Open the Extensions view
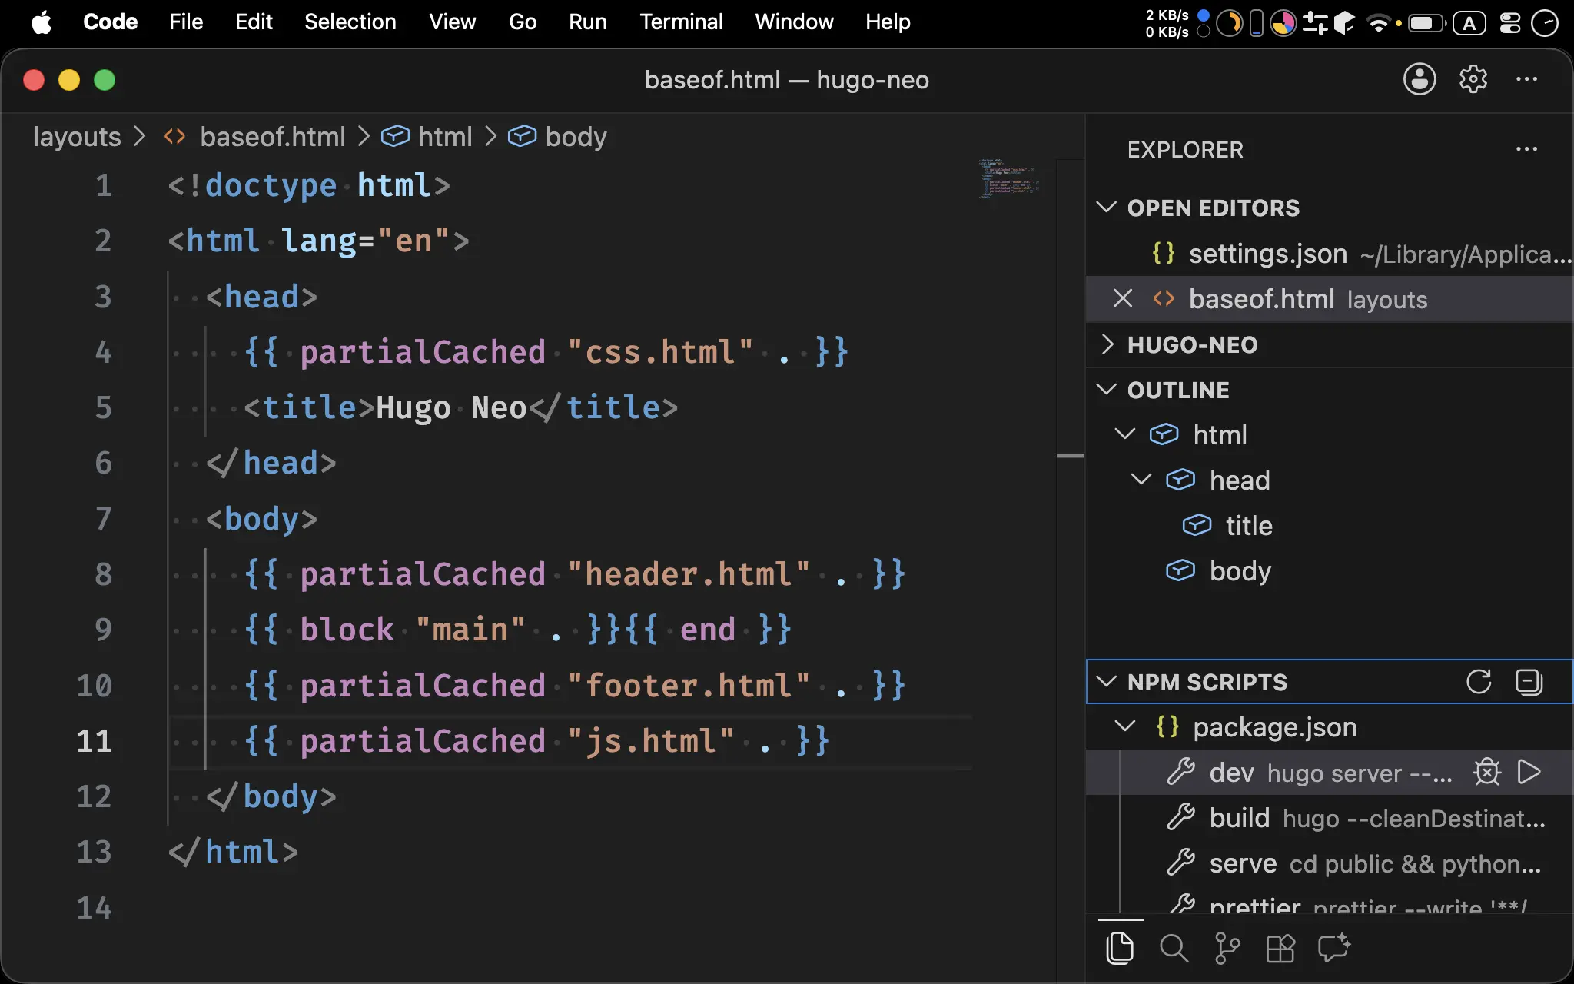 1280,948
